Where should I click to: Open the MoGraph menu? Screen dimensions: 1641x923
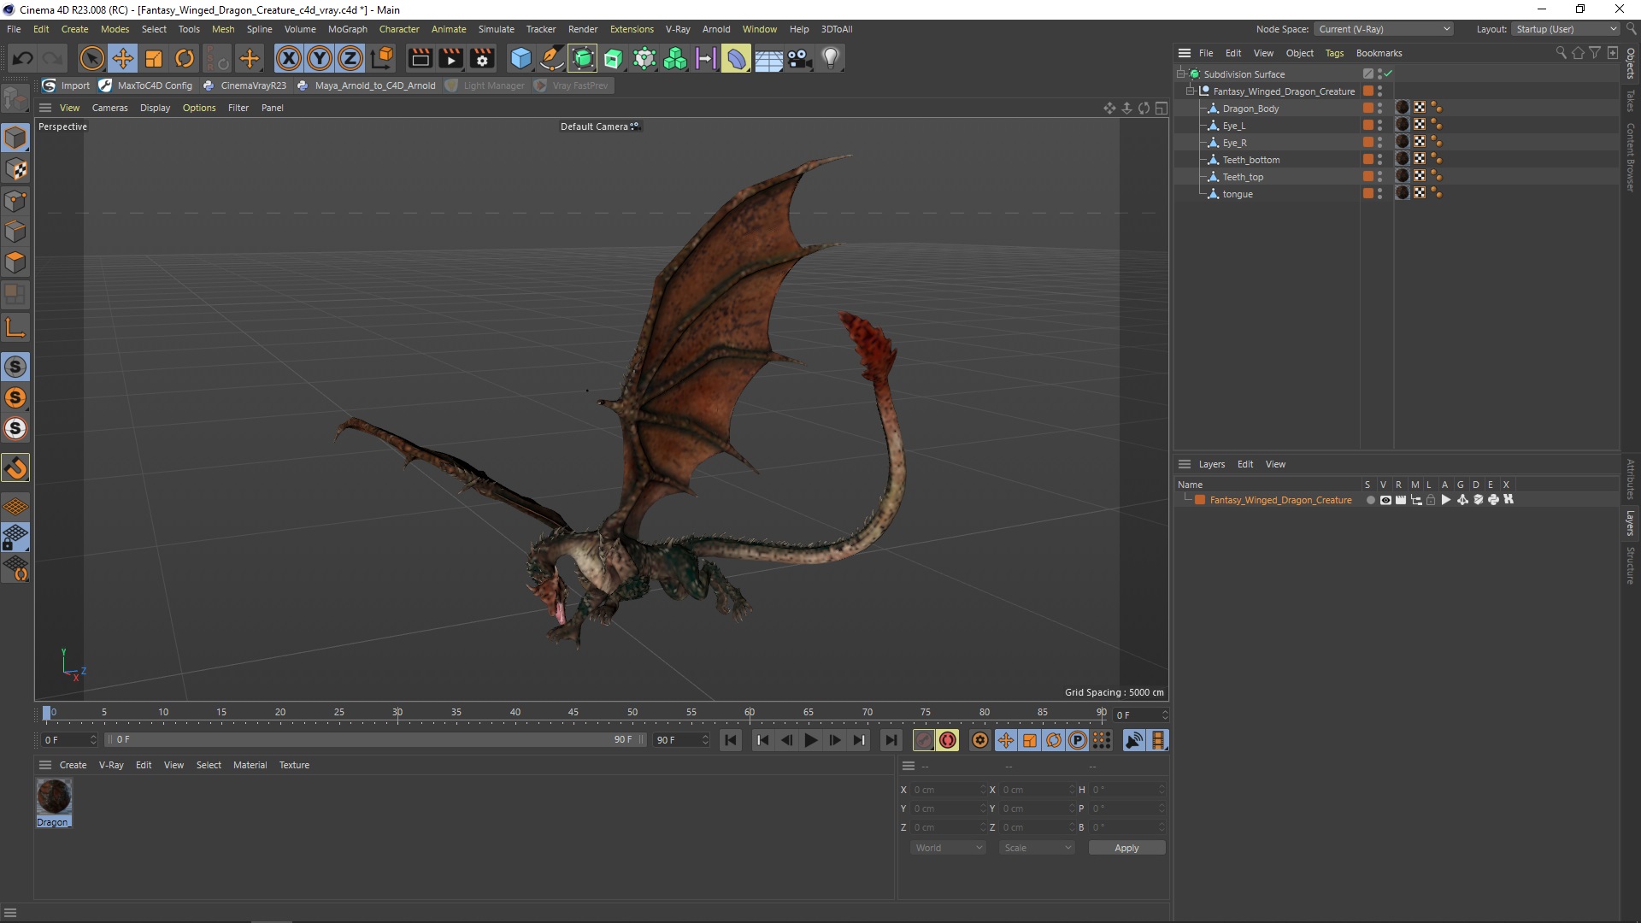click(x=347, y=29)
